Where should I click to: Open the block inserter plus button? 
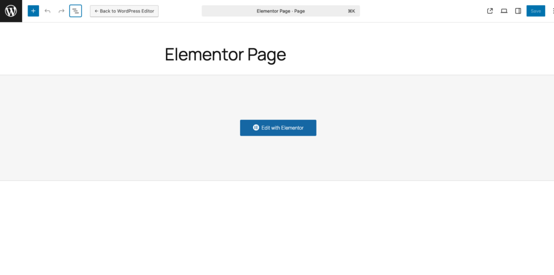click(x=34, y=11)
